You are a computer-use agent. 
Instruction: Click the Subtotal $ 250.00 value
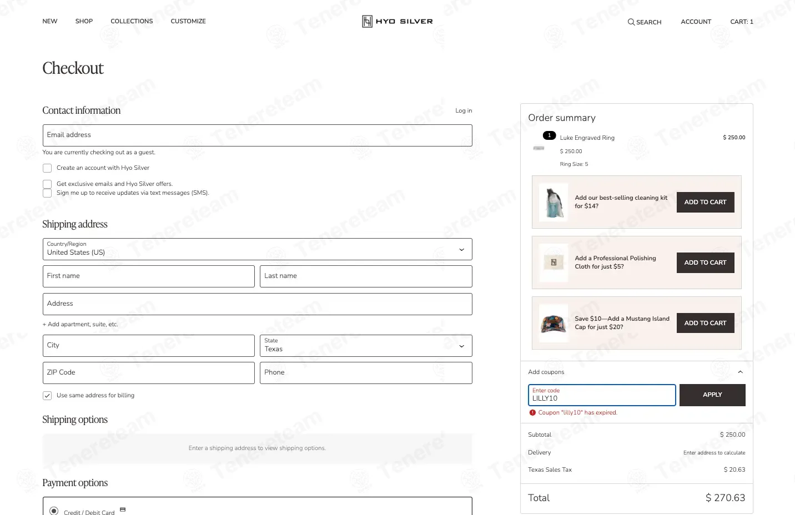pos(732,435)
